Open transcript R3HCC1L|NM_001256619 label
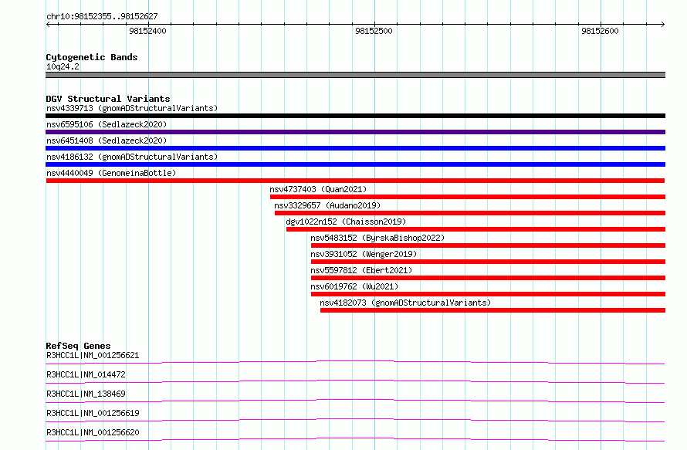The width and height of the screenshot is (687, 450). click(93, 413)
